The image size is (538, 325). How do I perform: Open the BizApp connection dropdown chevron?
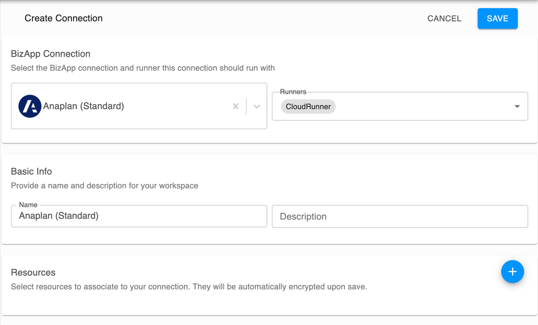click(x=257, y=106)
